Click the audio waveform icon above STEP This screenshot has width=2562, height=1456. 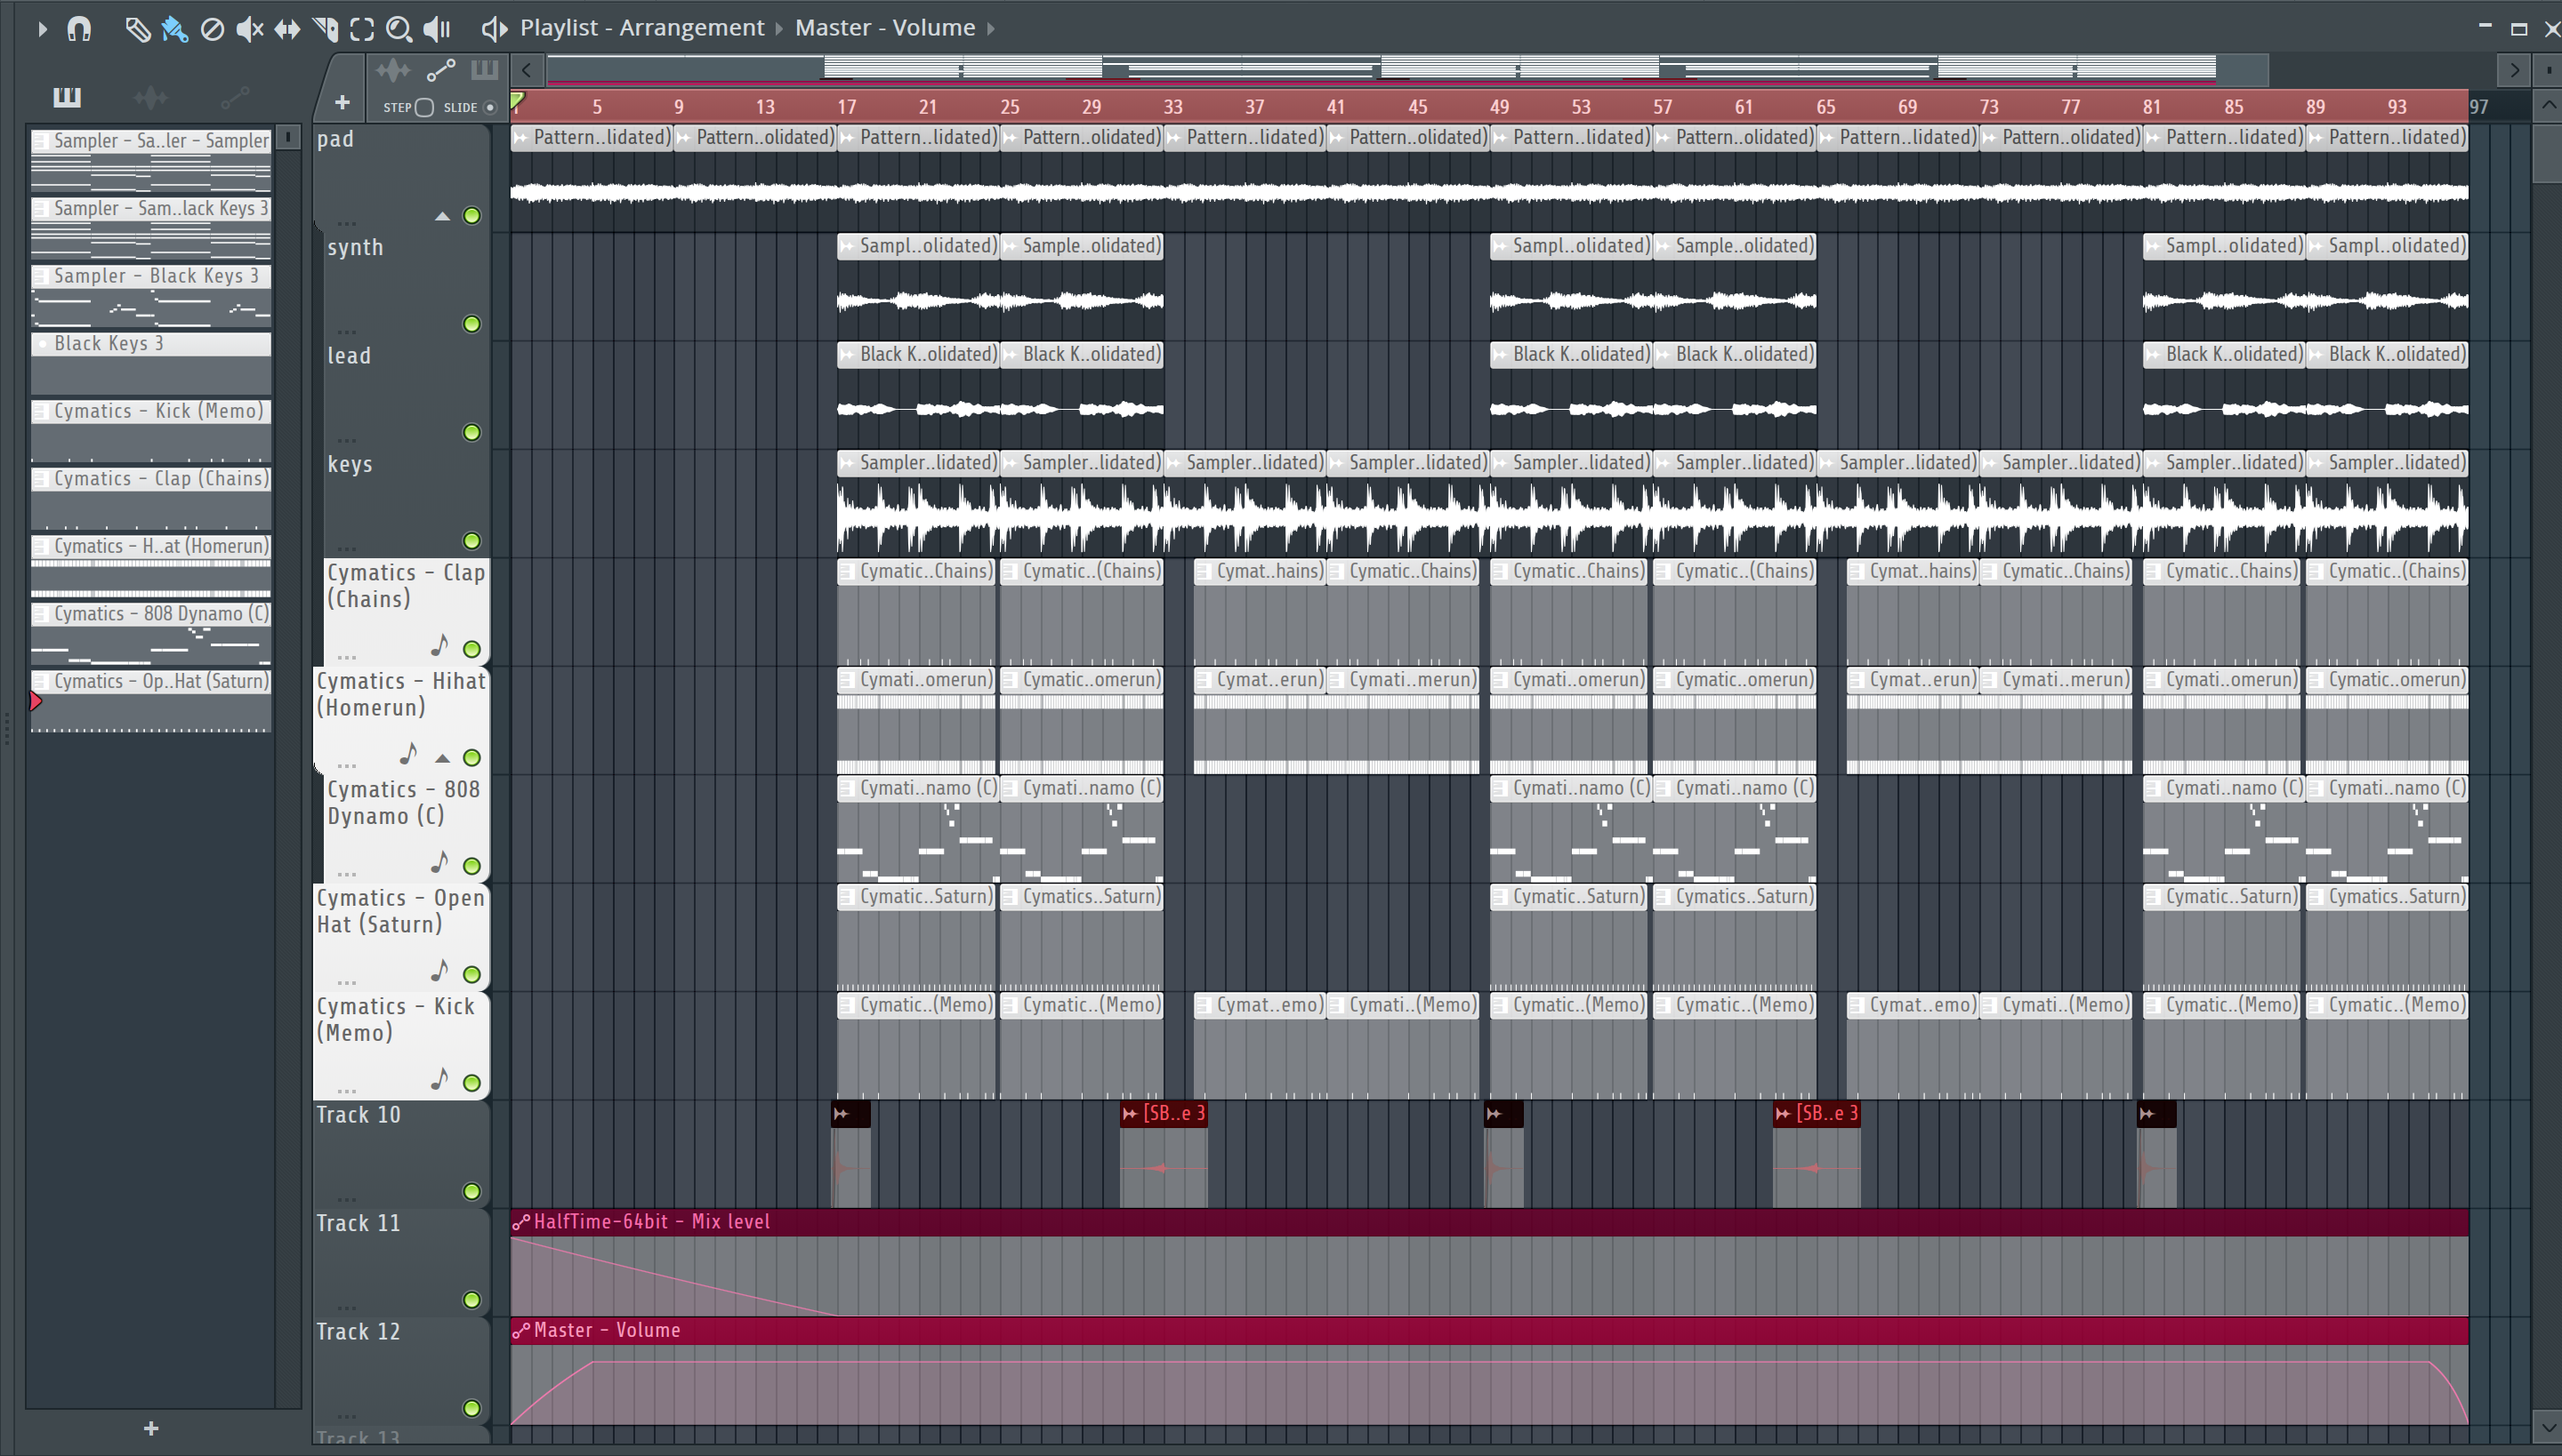point(392,70)
